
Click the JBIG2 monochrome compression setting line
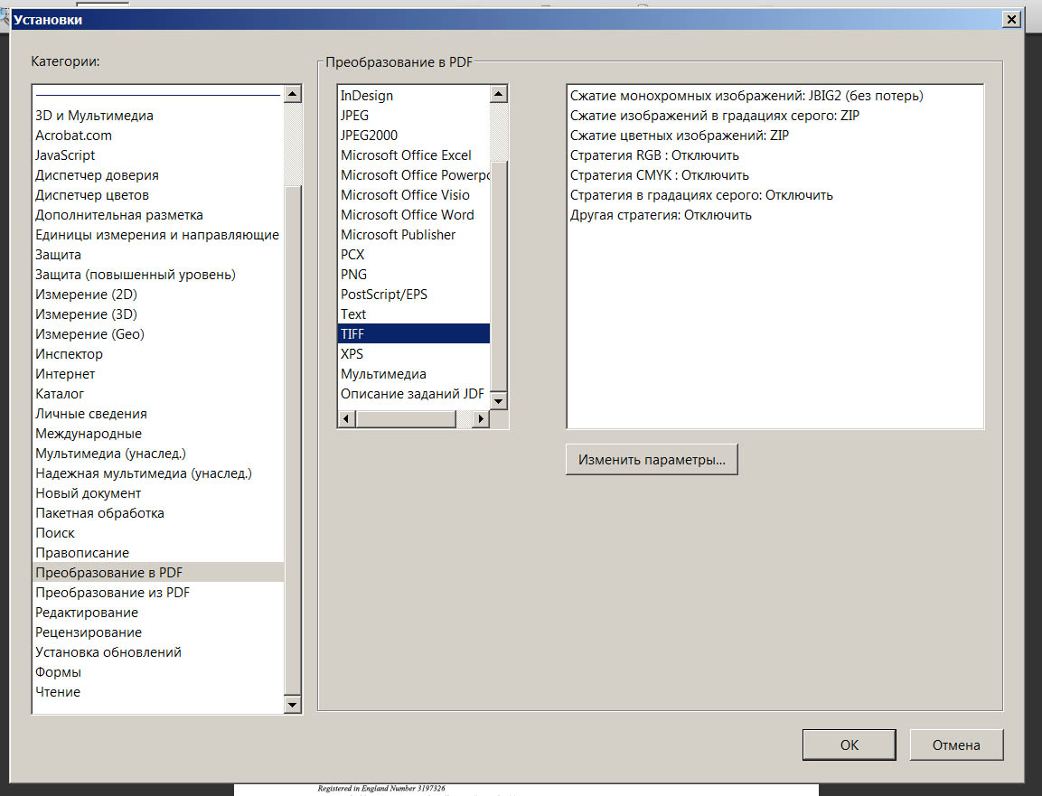click(x=746, y=96)
